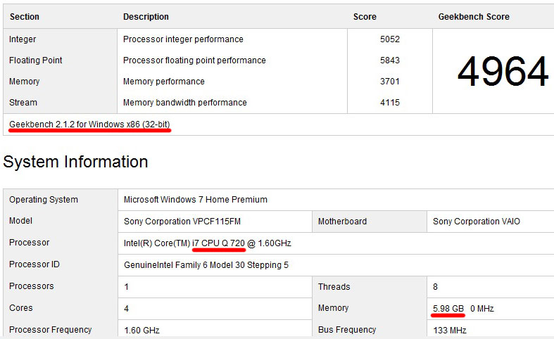Click the Score column header
The width and height of the screenshot is (554, 339).
coord(365,17)
